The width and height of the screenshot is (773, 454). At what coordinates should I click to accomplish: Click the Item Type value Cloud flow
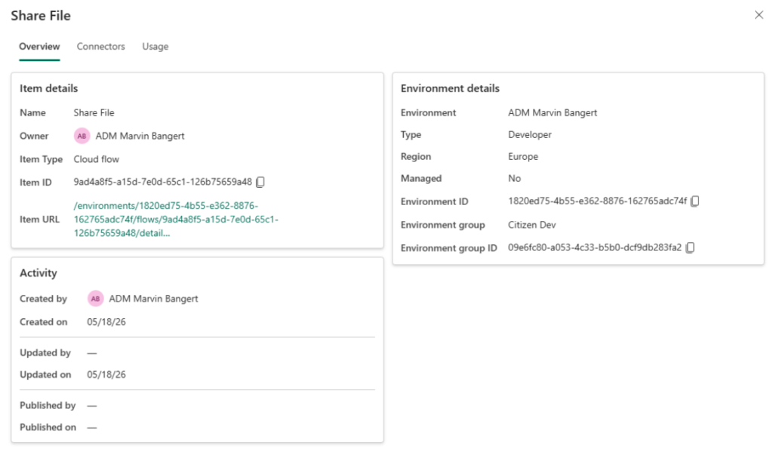pos(96,159)
